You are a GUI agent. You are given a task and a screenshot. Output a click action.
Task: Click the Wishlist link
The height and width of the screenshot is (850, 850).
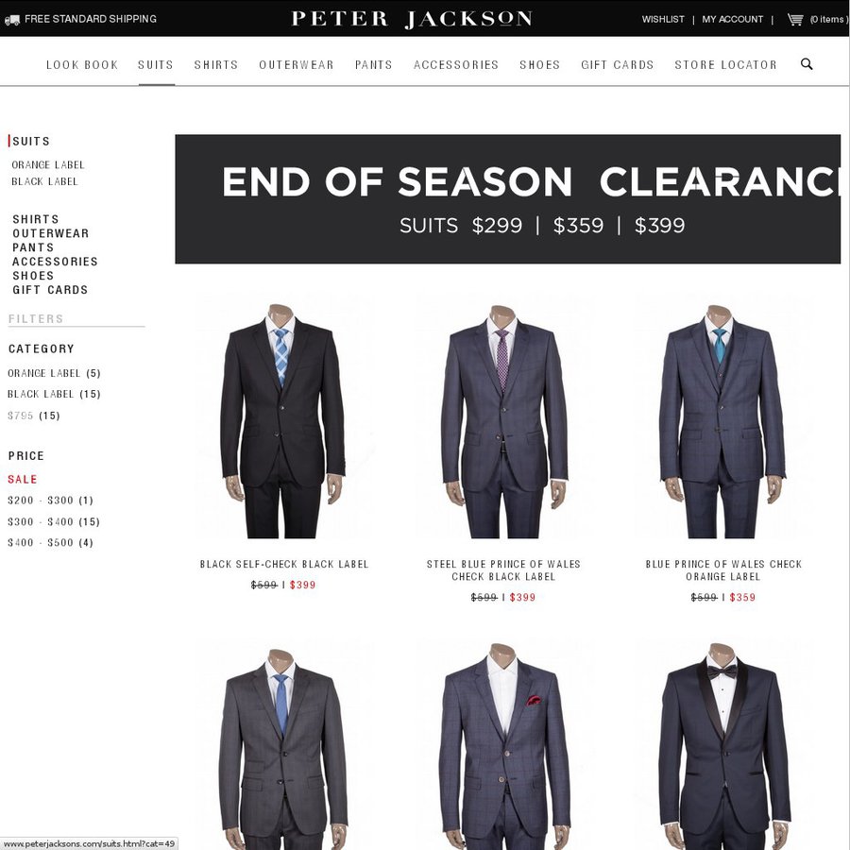click(663, 20)
